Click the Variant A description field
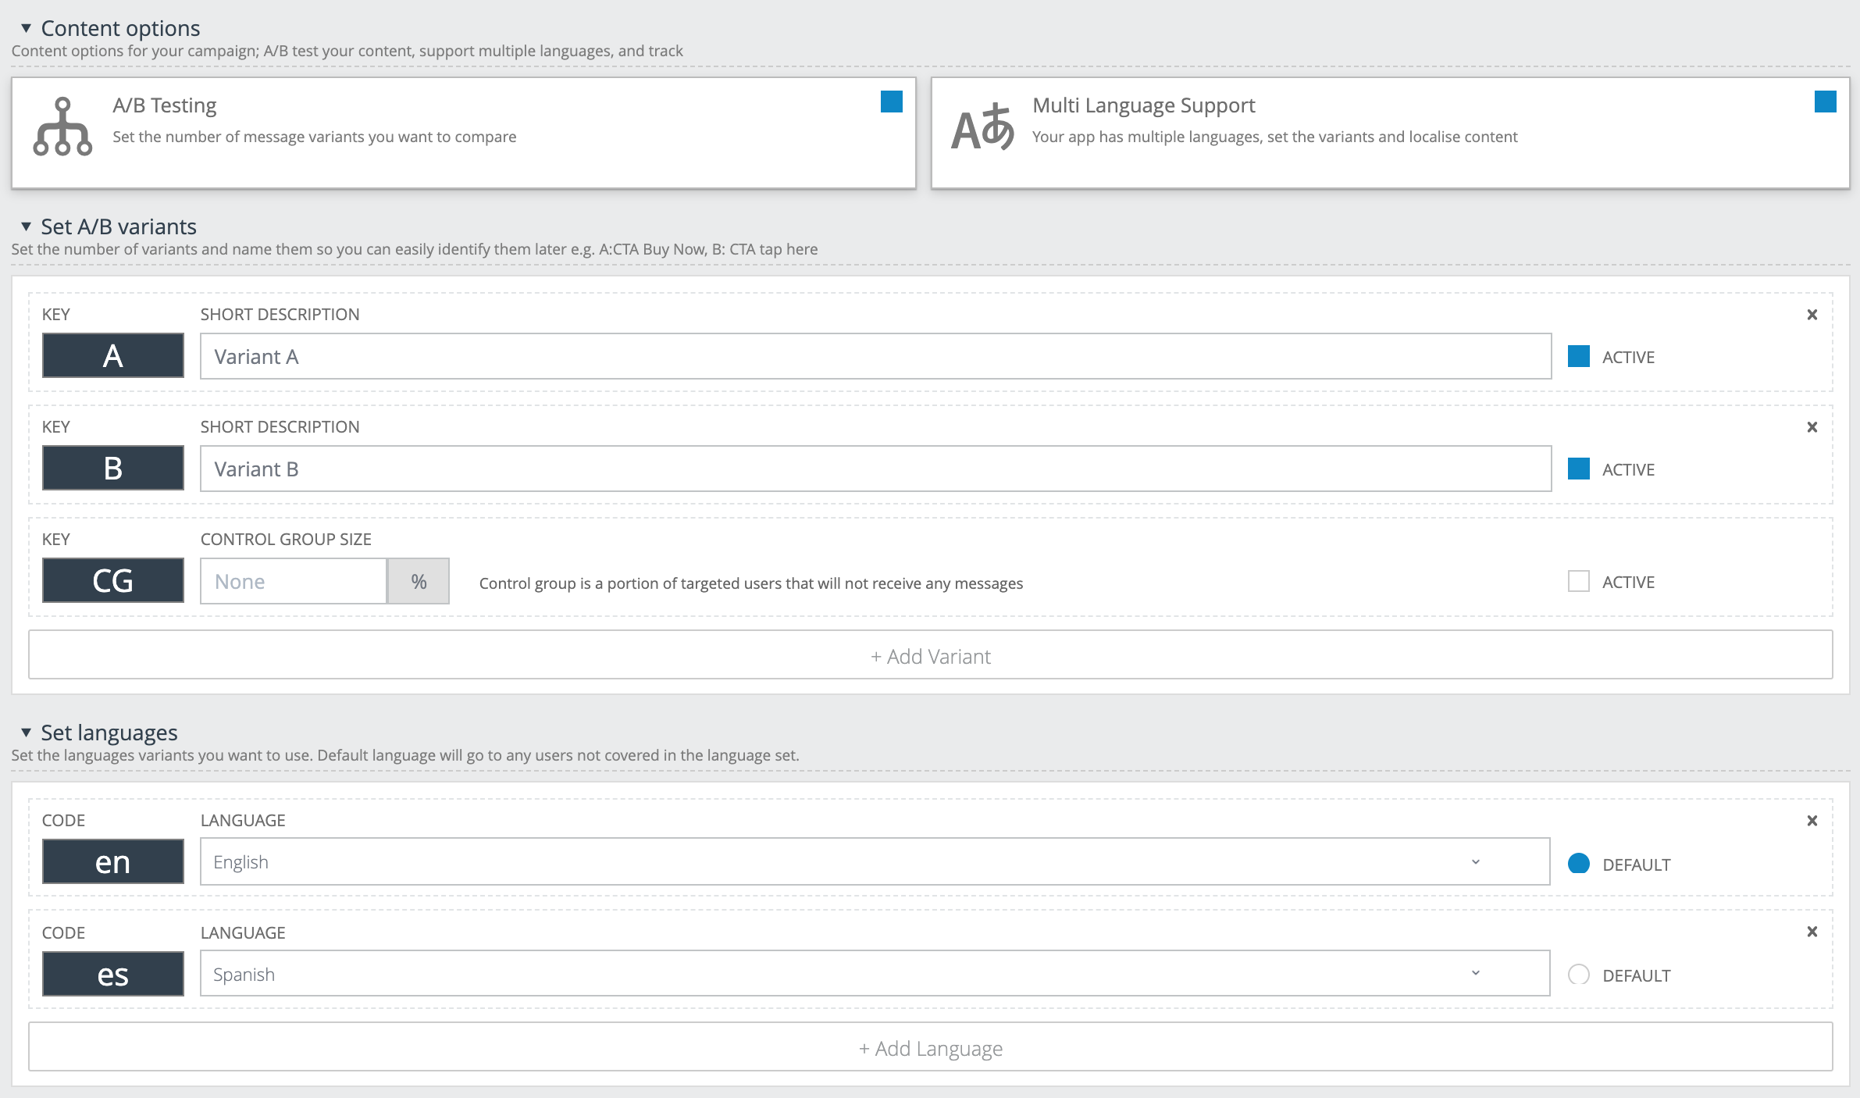This screenshot has height=1098, width=1860. point(875,357)
